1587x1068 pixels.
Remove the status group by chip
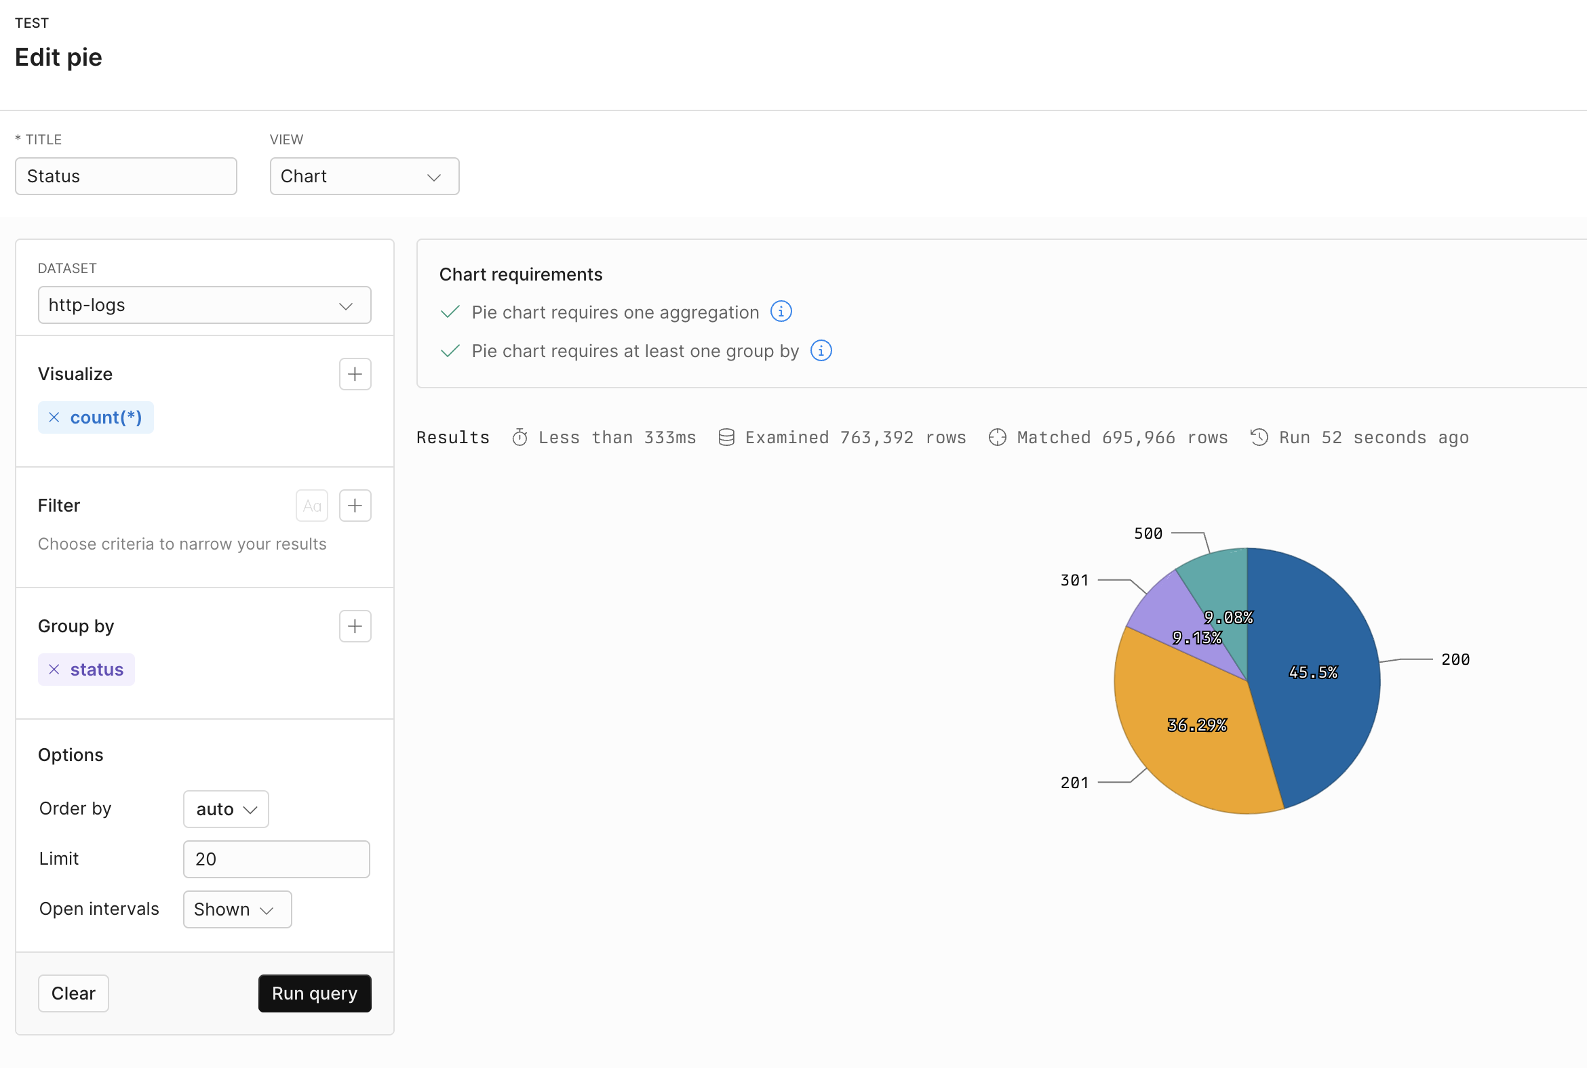(54, 669)
